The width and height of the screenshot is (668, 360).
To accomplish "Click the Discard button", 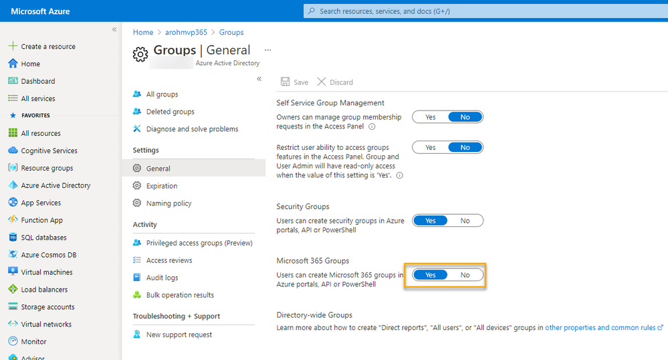I will click(335, 82).
